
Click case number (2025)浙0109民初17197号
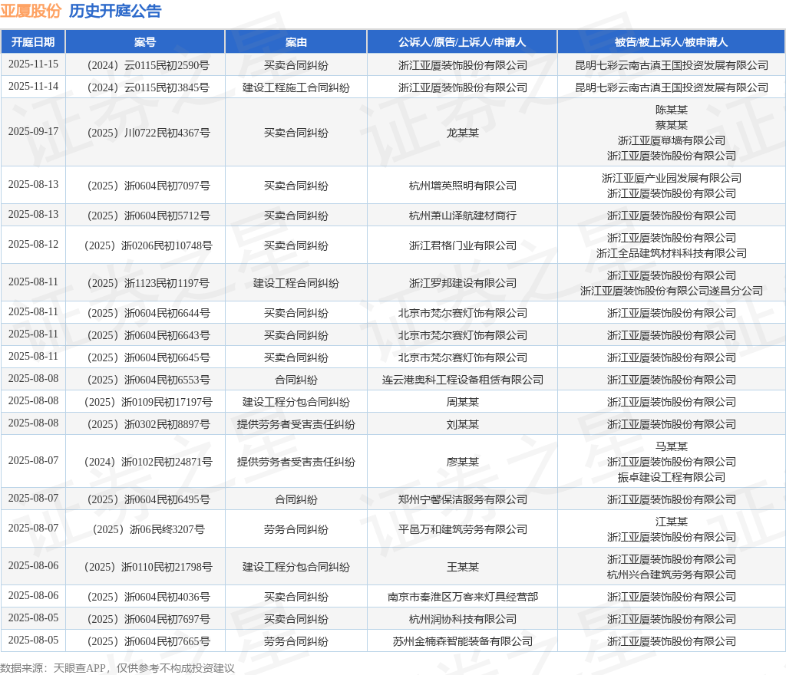145,402
